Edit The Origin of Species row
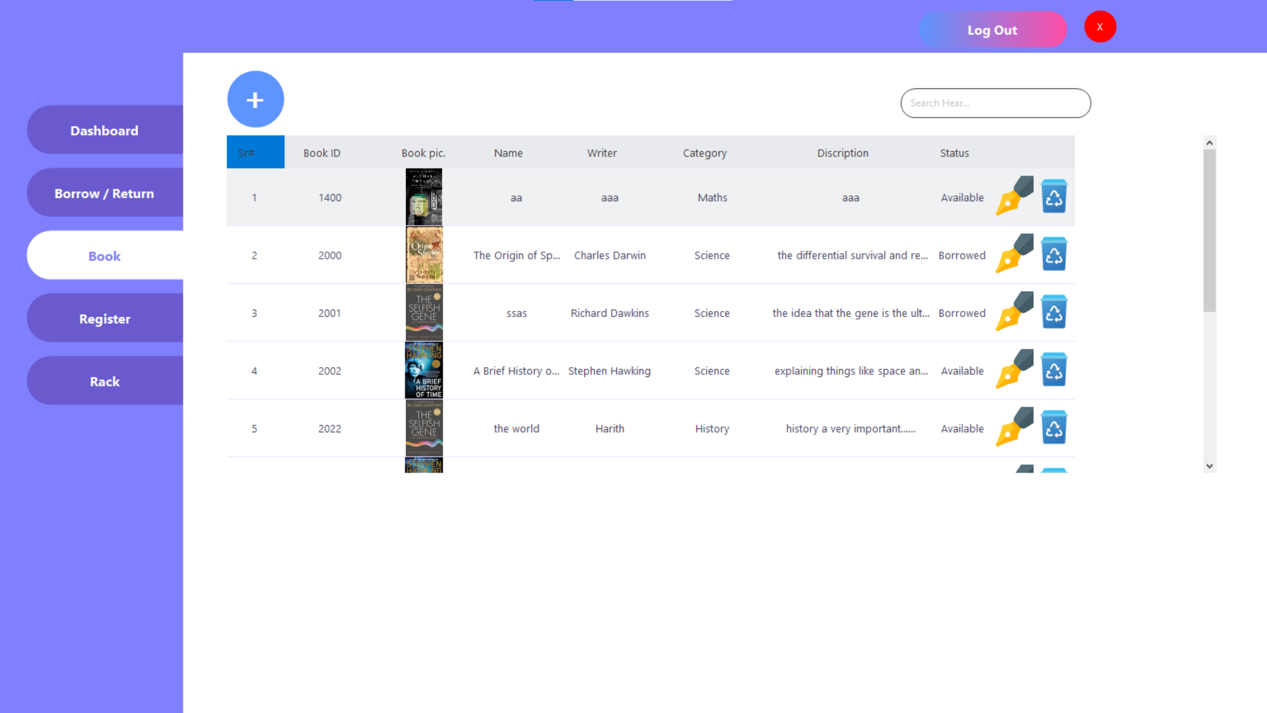The width and height of the screenshot is (1267, 713). point(1014,254)
